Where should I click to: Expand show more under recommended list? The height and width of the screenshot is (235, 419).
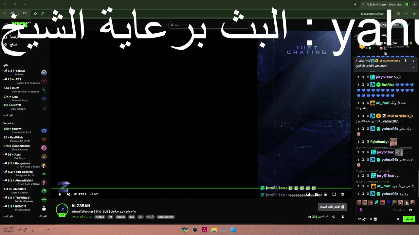(8, 216)
